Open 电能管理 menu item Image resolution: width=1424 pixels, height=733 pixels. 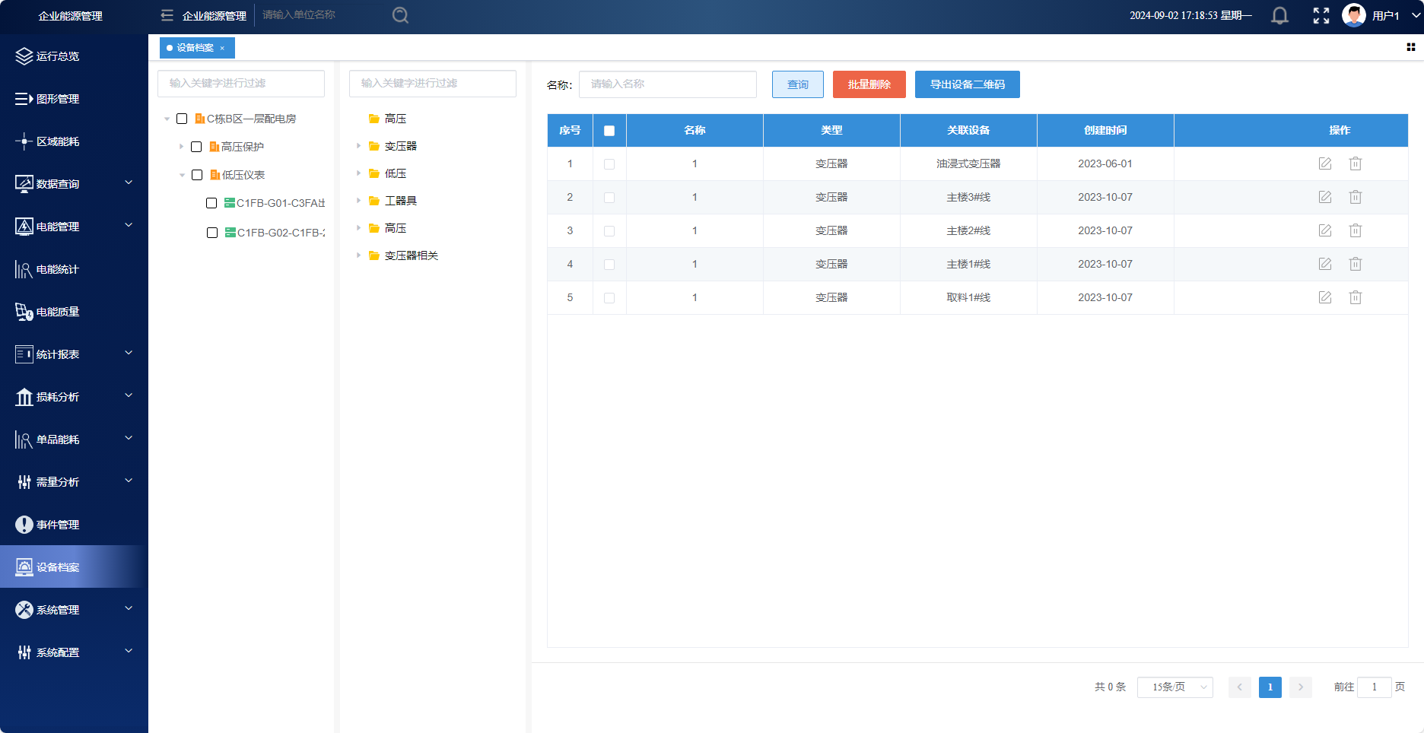click(74, 227)
